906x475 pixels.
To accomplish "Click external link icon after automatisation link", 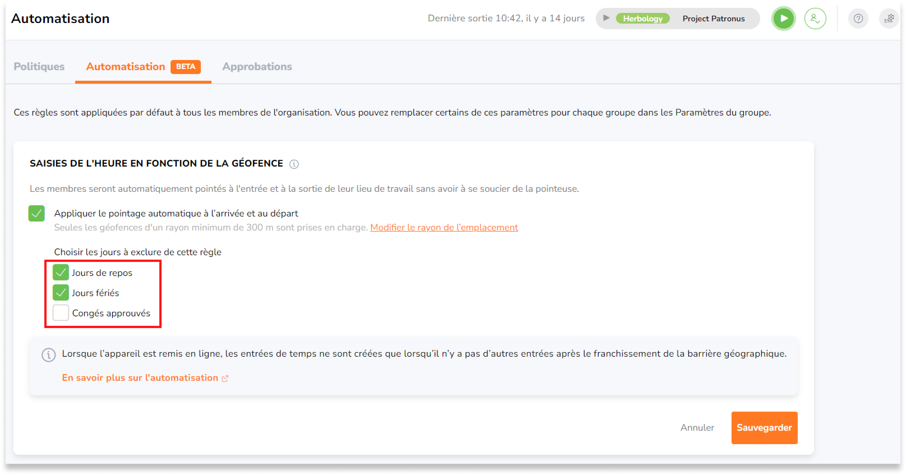I will click(225, 378).
